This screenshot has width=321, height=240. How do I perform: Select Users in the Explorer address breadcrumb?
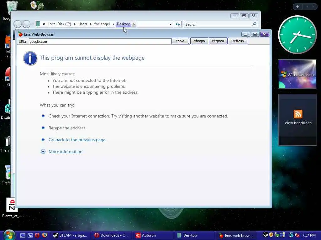(83, 24)
